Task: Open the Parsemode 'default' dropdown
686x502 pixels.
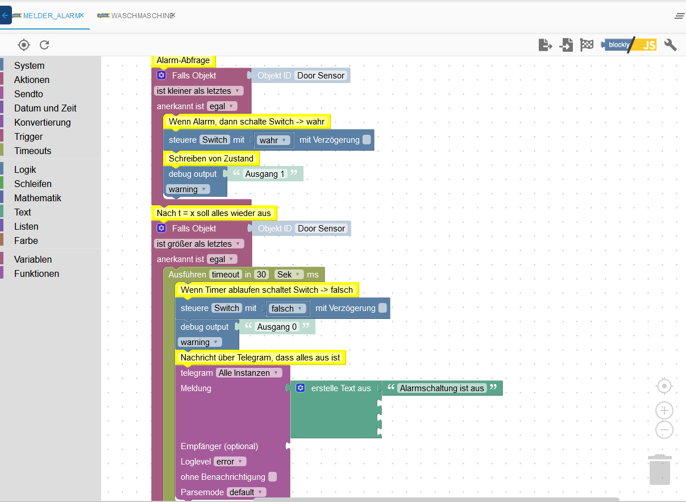Action: [x=246, y=492]
